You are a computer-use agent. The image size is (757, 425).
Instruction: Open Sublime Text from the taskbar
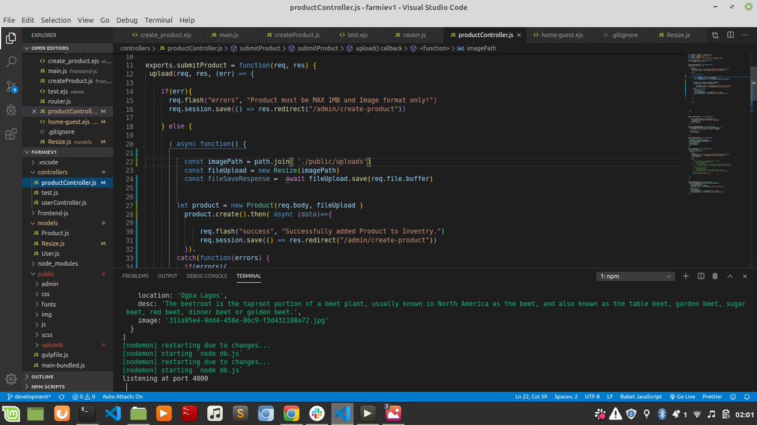tap(240, 414)
